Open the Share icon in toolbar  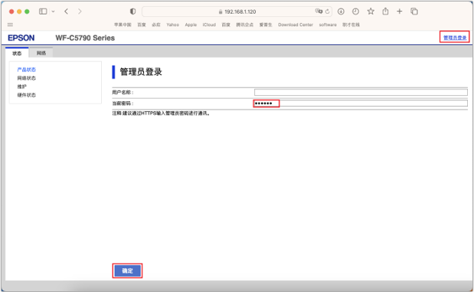pyautogui.click(x=385, y=11)
